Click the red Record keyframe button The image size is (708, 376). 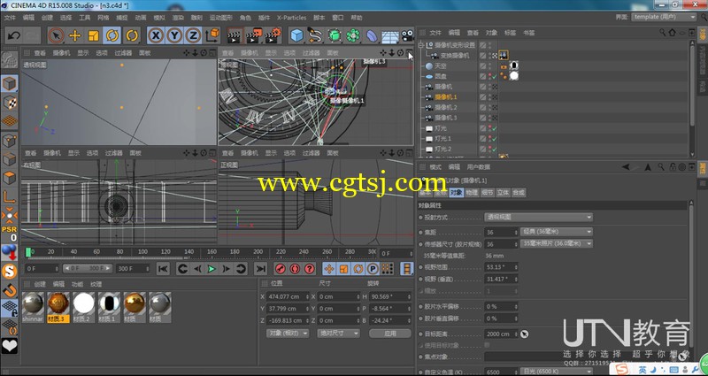click(280, 269)
